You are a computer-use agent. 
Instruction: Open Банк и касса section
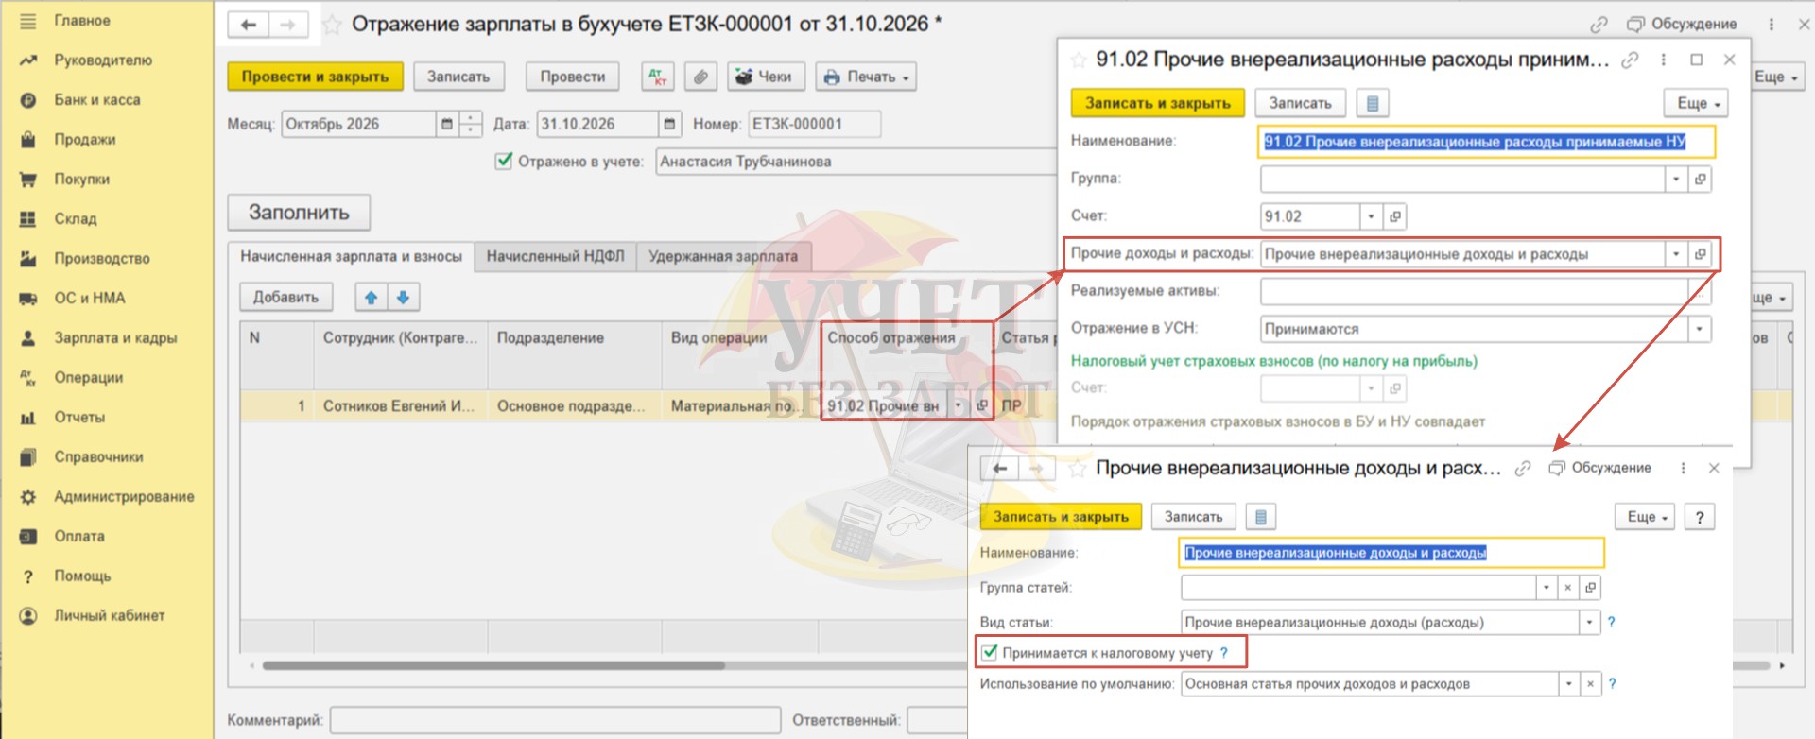(x=97, y=100)
